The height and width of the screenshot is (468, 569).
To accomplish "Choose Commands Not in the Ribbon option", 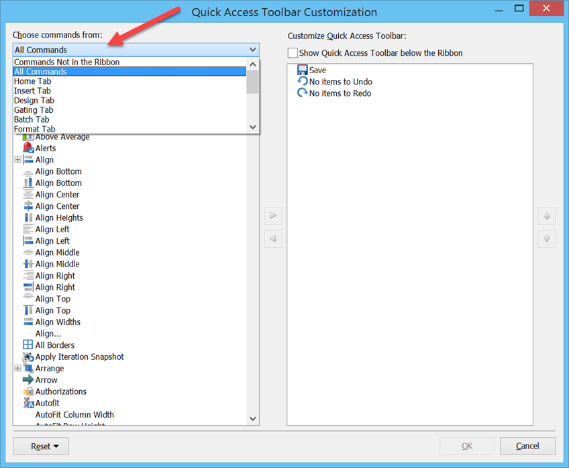I will click(67, 62).
